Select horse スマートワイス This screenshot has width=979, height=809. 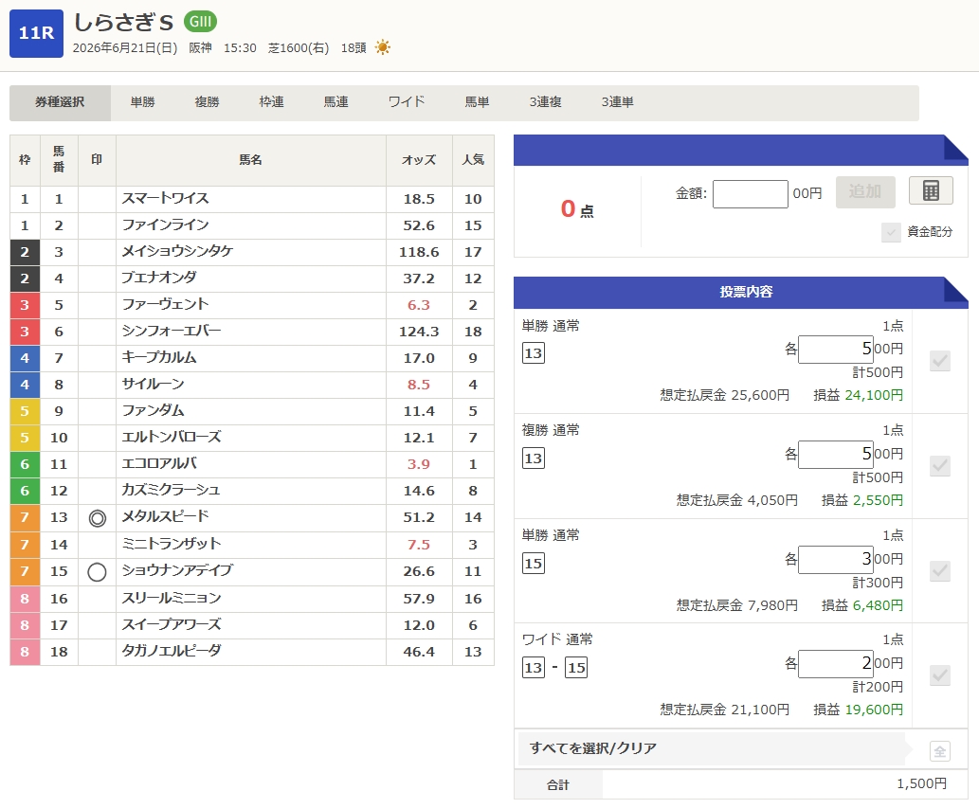tap(166, 199)
